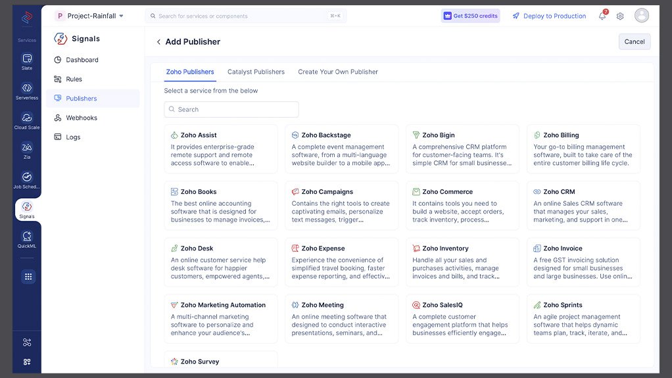Click the Zoho Books card icon
Viewport: 672px width, 378px height.
(174, 191)
